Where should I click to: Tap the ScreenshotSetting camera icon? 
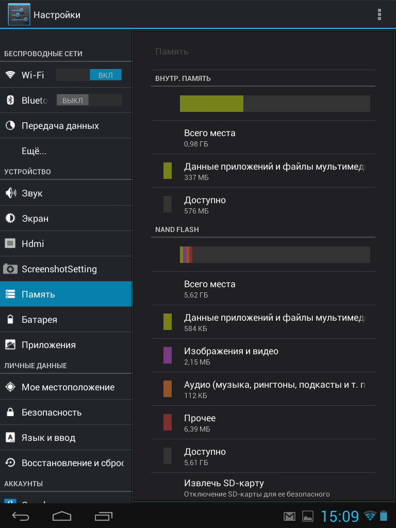click(10, 269)
